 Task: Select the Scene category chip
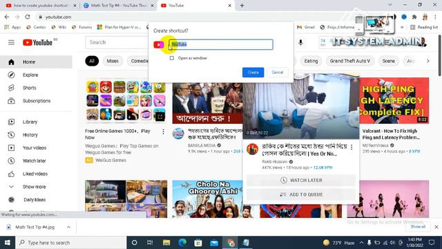point(388,61)
